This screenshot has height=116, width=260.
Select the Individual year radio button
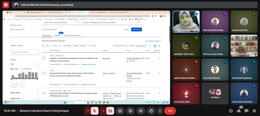point(22,69)
